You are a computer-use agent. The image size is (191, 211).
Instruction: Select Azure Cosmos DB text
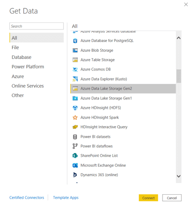point(95,70)
